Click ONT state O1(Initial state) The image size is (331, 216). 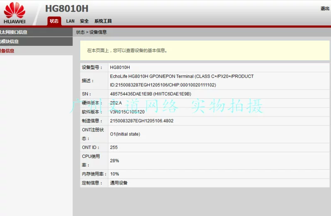(125, 134)
